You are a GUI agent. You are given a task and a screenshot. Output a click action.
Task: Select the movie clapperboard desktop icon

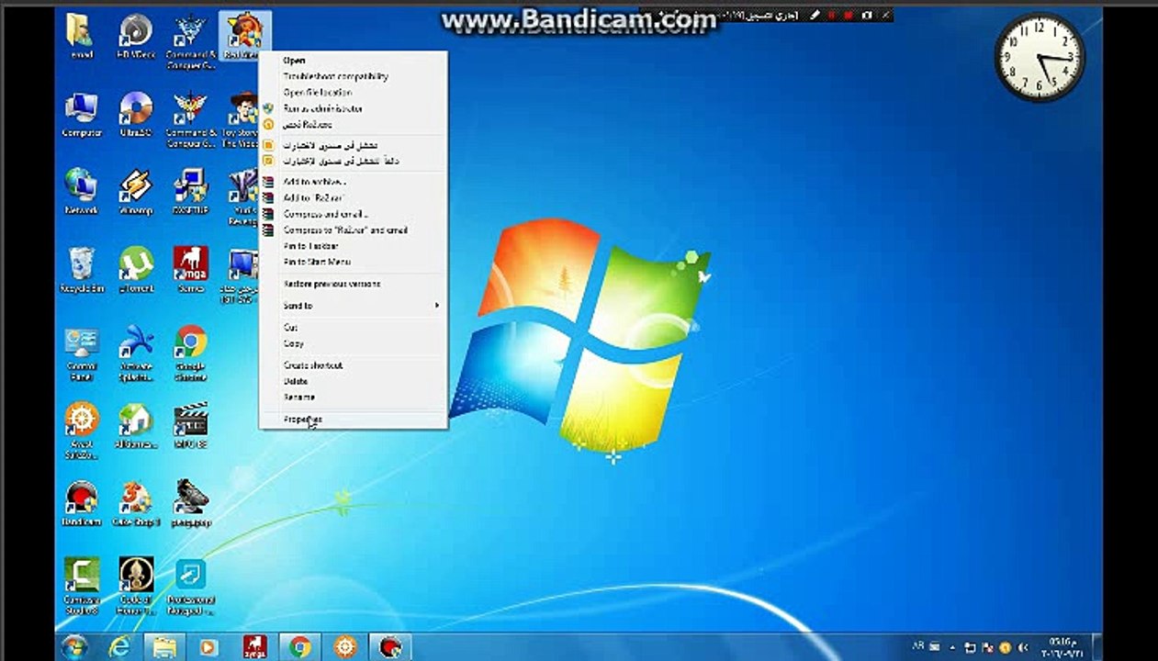click(191, 425)
